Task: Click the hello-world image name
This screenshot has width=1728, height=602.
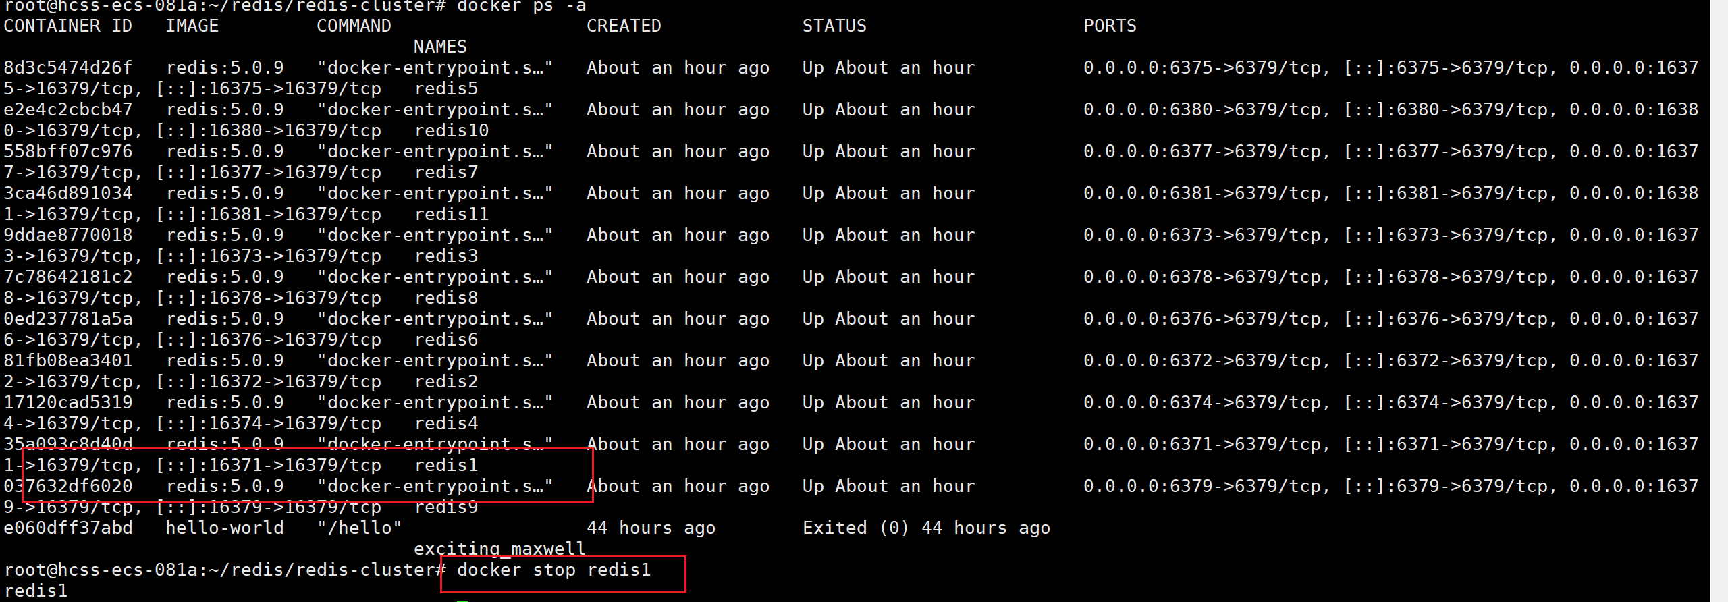Action: [x=225, y=528]
